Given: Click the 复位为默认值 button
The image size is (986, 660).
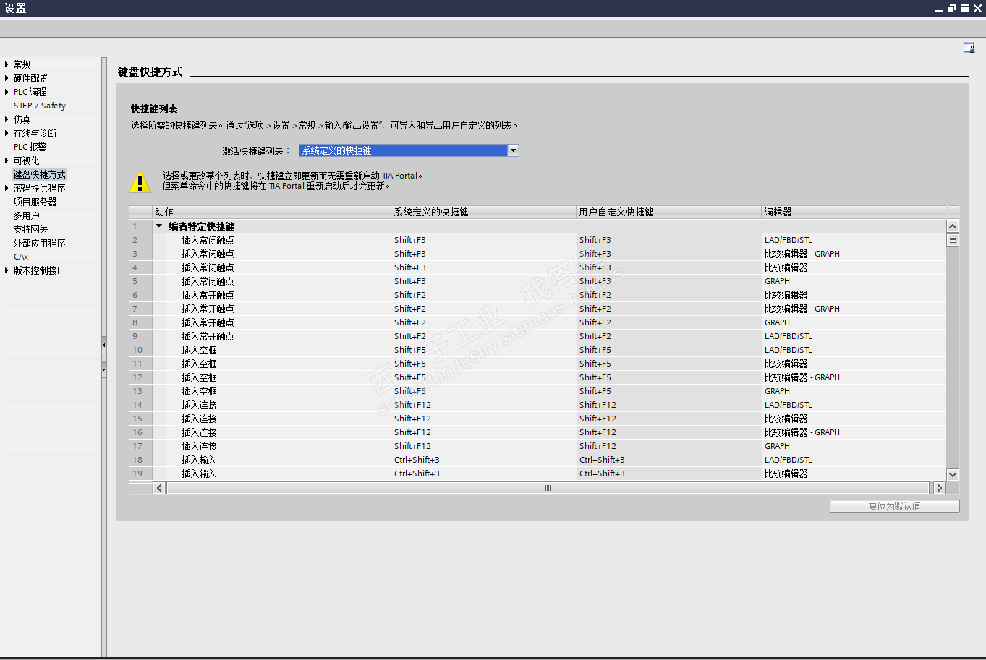Looking at the screenshot, I should click(895, 506).
